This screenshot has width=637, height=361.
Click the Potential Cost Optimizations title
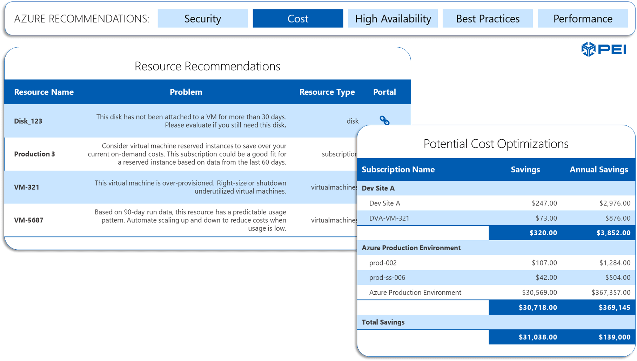(x=496, y=144)
